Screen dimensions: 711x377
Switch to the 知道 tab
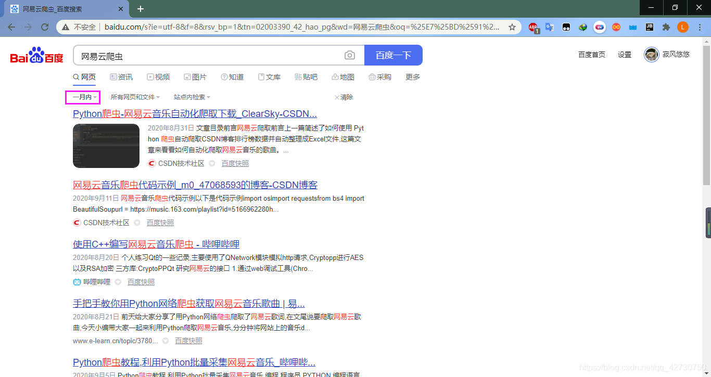pos(232,77)
